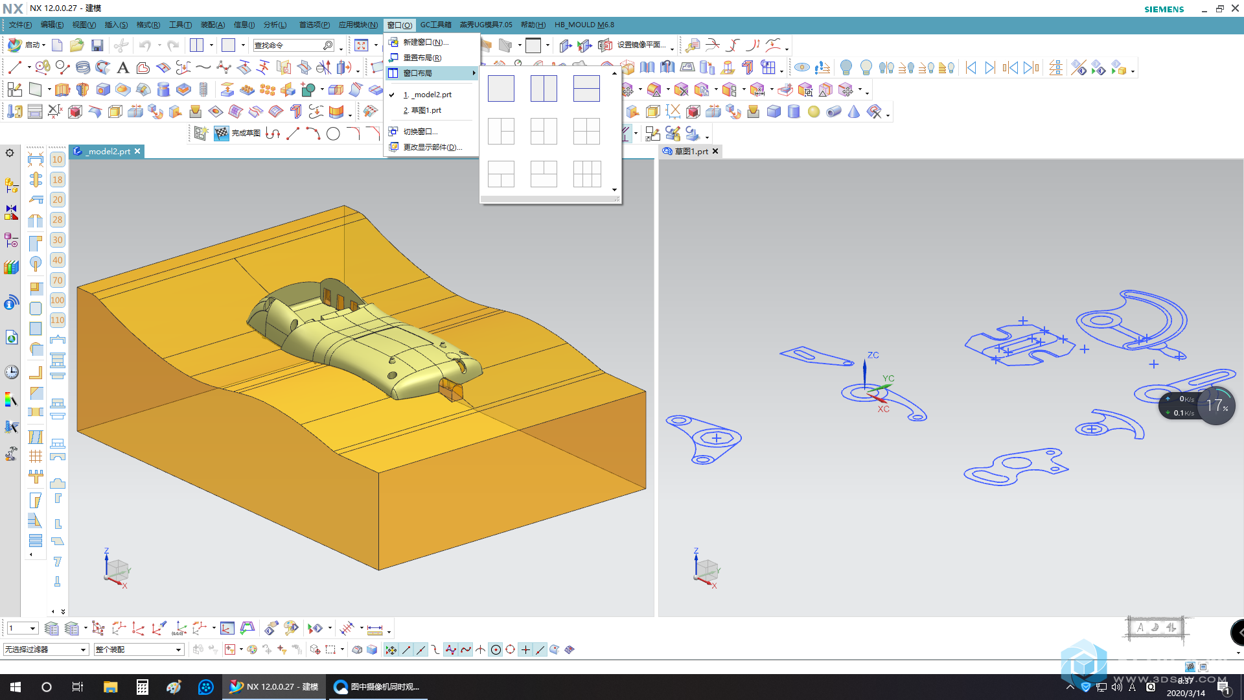Toggle Mid Point snap option
The width and height of the screenshot is (1244, 700).
[x=421, y=649]
